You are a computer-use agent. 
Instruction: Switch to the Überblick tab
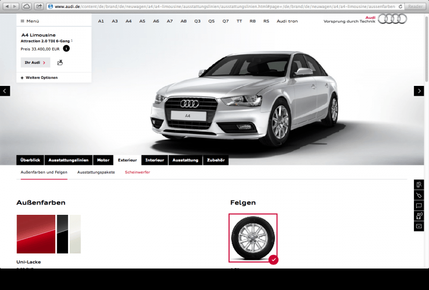(x=30, y=160)
